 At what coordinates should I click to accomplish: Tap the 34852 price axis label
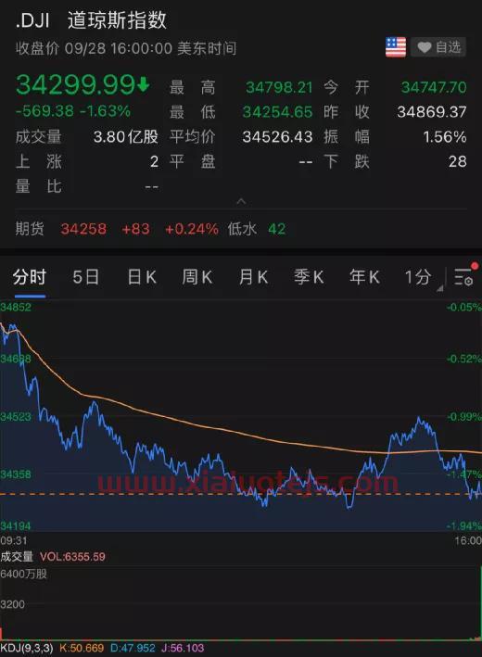pos(16,307)
